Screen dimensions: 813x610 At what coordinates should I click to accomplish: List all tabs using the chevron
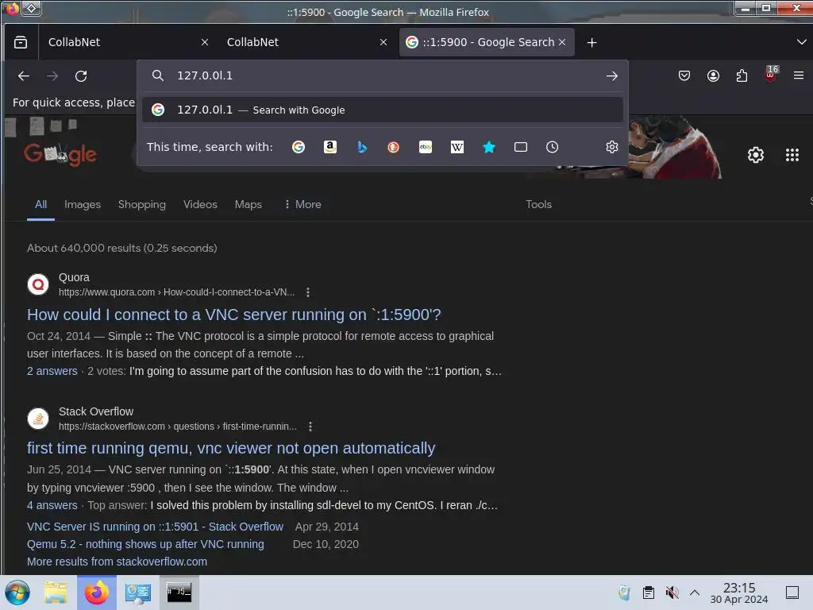pyautogui.click(x=801, y=42)
